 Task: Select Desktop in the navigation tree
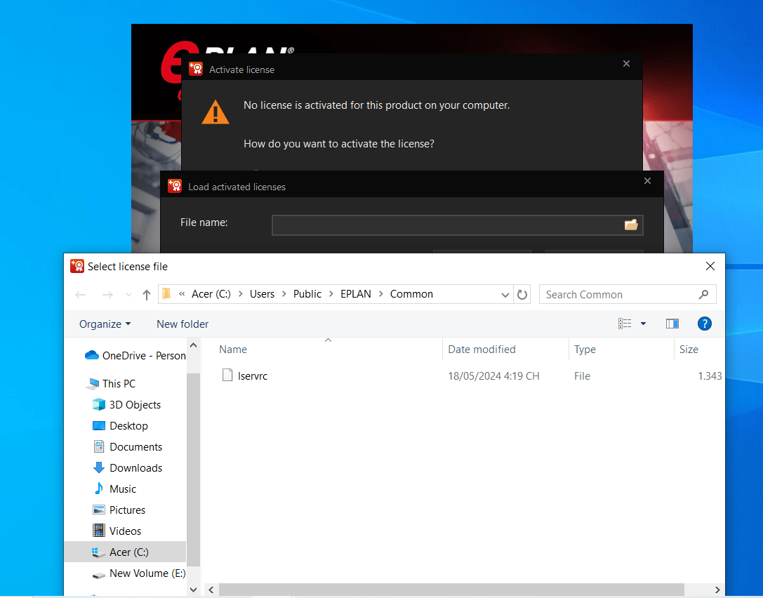128,426
